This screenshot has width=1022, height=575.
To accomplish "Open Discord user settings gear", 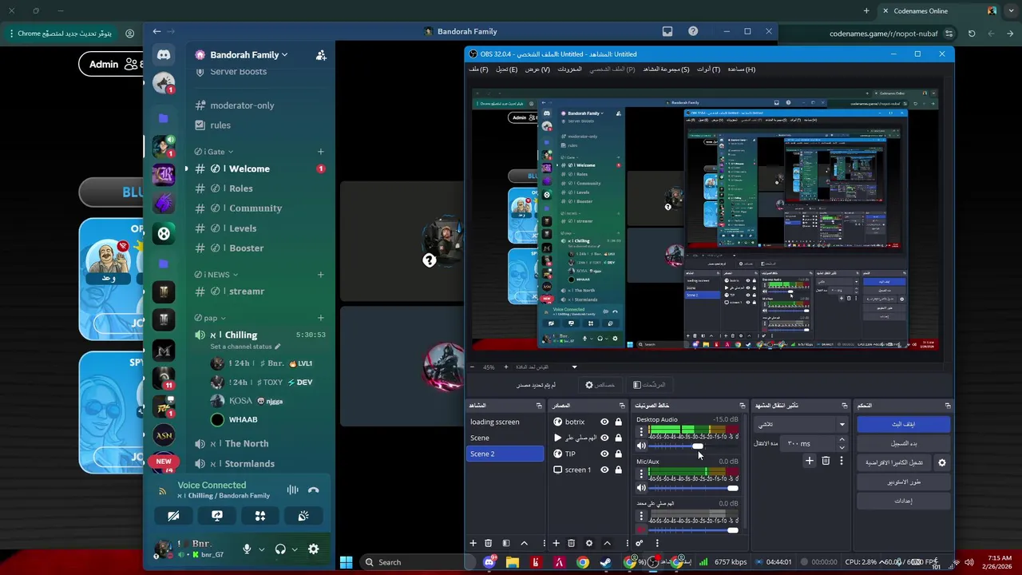I will (x=314, y=549).
